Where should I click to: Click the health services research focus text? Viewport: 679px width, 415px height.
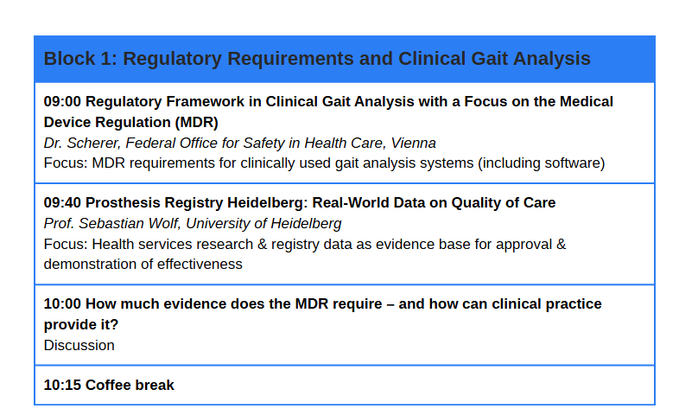pyautogui.click(x=305, y=244)
